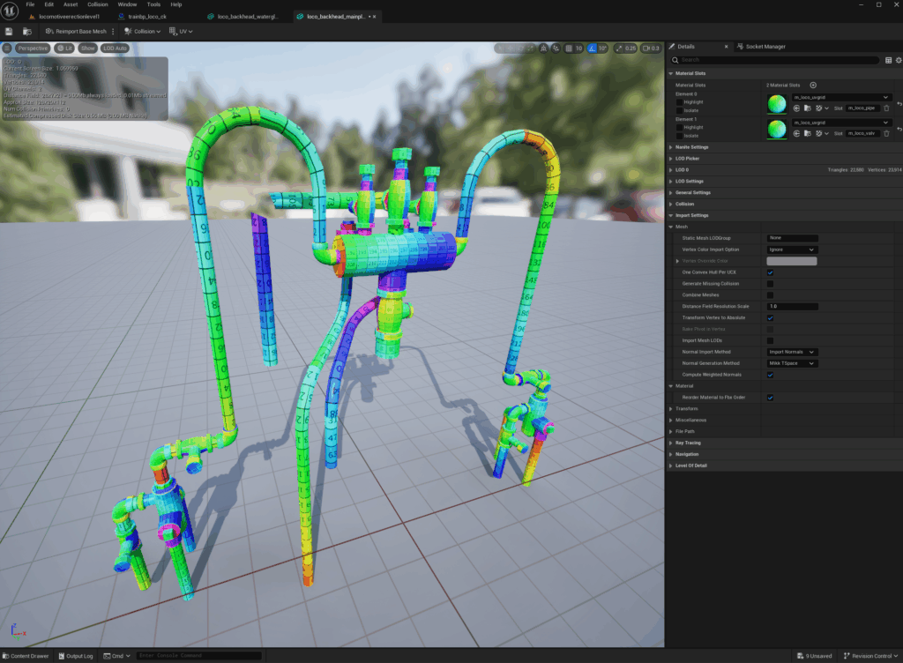Use selected asset for Element 1 material

[797, 133]
